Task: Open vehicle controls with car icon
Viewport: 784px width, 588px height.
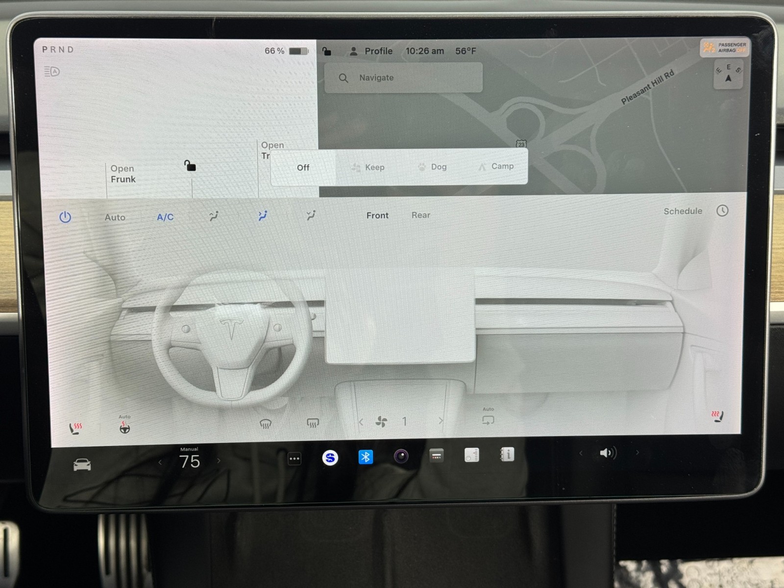Action: point(82,464)
